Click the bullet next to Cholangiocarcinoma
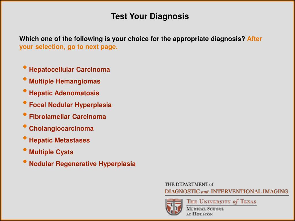Screen dimensions: 295x221 [x=25, y=126]
